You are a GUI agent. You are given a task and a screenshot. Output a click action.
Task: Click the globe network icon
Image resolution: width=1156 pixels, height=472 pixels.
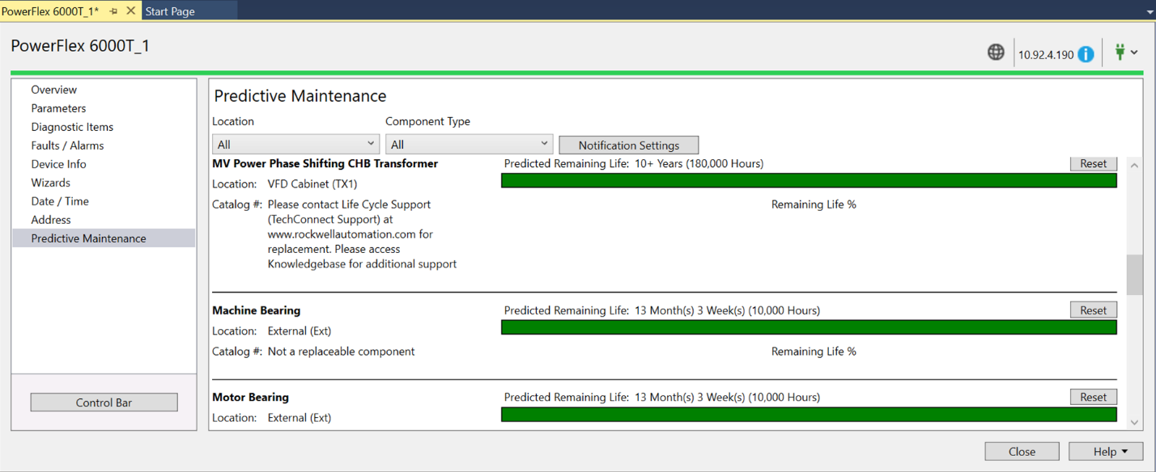pyautogui.click(x=996, y=53)
